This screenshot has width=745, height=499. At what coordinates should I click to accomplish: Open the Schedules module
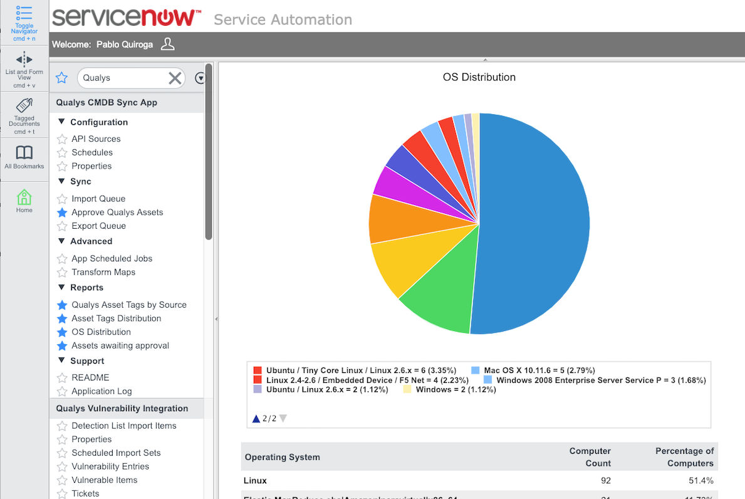pos(92,152)
